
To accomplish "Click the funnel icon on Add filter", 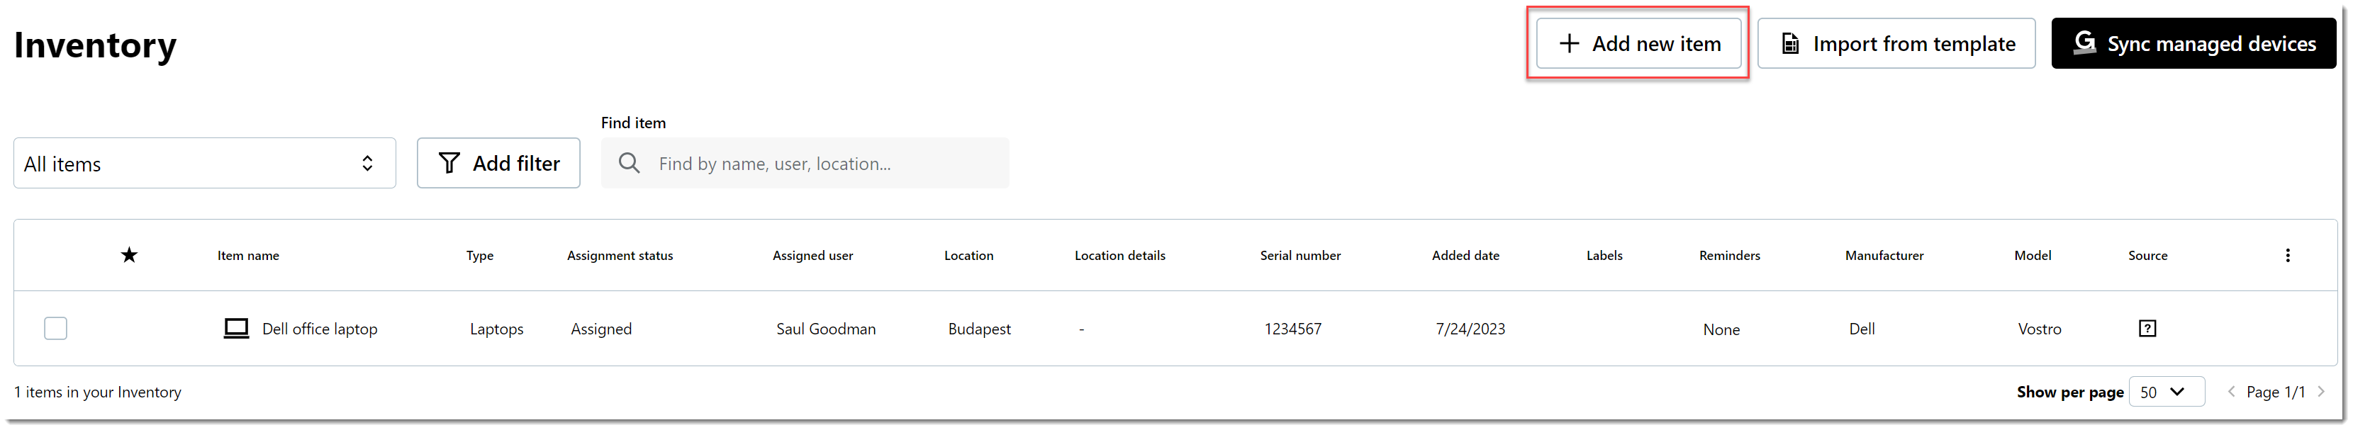I will click(449, 162).
